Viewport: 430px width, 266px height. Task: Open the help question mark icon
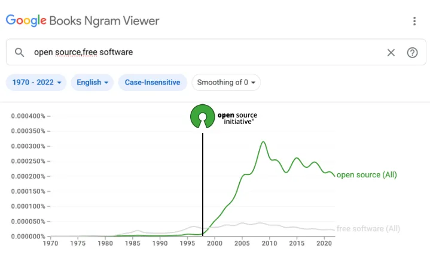412,52
